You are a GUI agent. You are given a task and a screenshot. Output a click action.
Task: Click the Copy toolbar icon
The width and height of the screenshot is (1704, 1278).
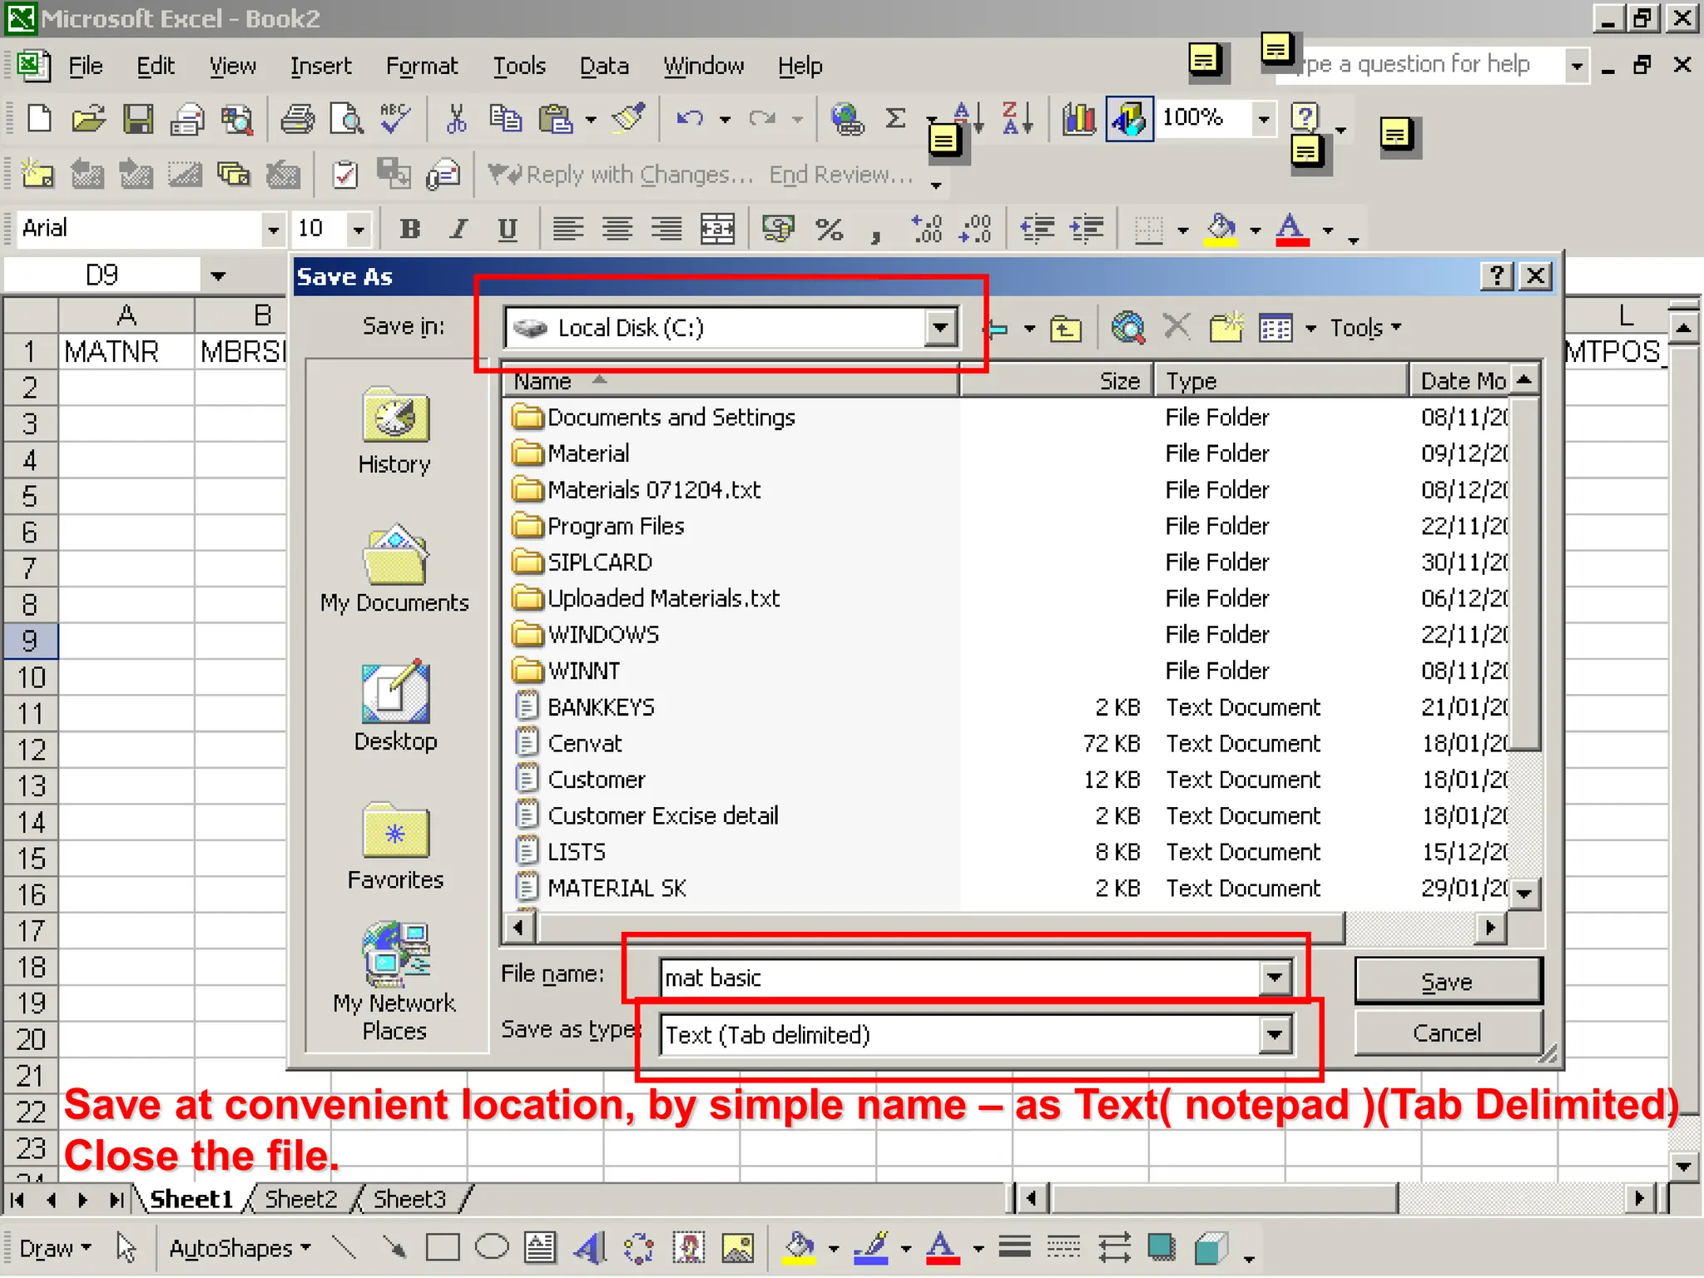505,119
